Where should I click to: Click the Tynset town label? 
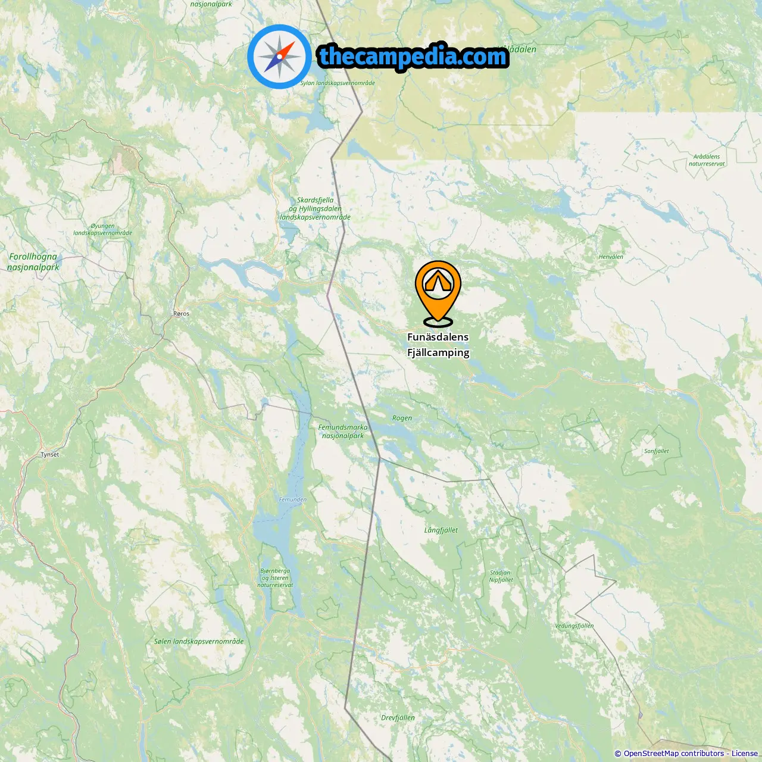pyautogui.click(x=50, y=455)
